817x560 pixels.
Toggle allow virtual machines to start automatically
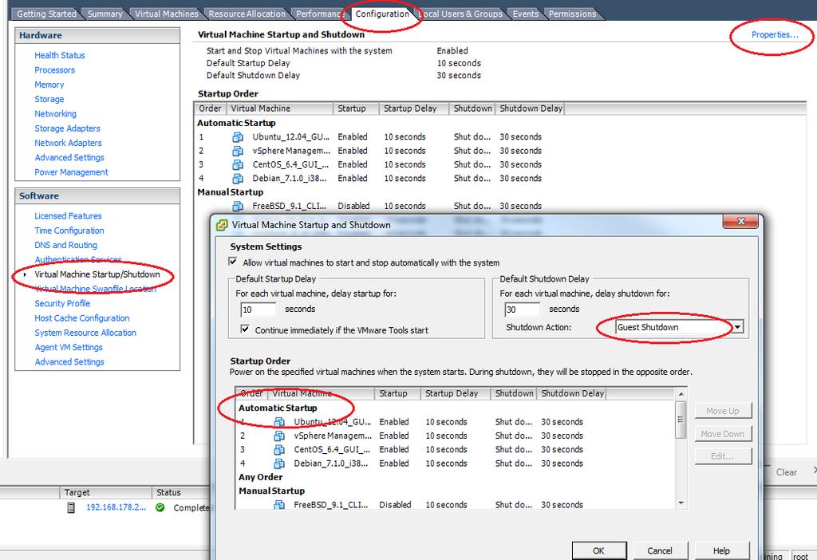pyautogui.click(x=233, y=262)
